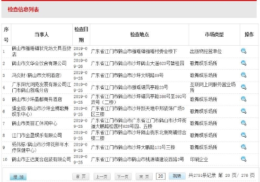Click market type 互联网上网服务营业场所

[213, 87]
